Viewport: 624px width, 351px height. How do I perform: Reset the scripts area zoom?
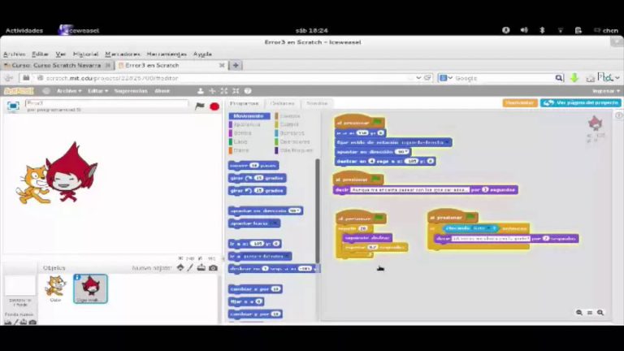[x=590, y=312]
